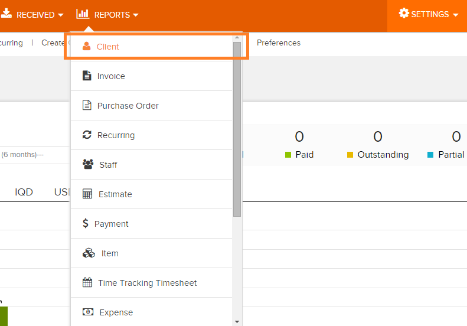Image resolution: width=467 pixels, height=326 pixels.
Task: Click the (6 months) period selector
Action: click(22, 155)
